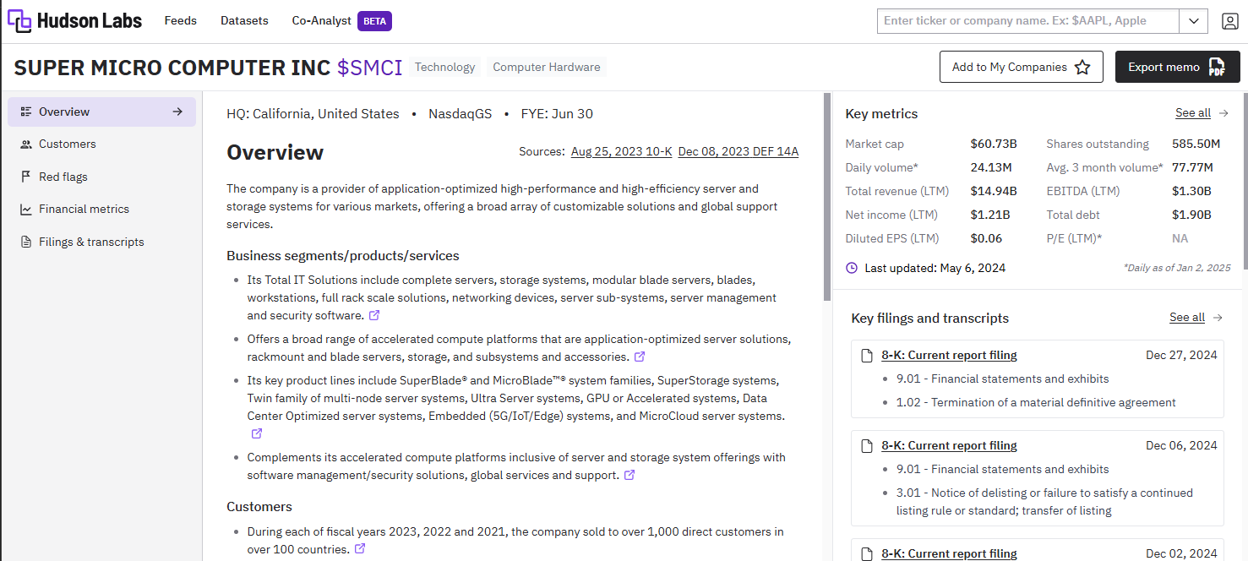Open Dec 06, 2024 8-K Current report filing
Viewport: 1248px width, 561px height.
click(949, 445)
